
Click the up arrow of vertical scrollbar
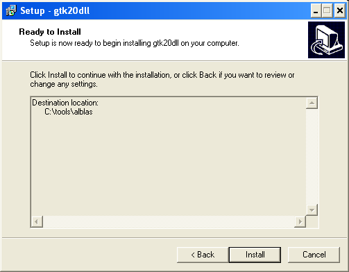coord(312,103)
